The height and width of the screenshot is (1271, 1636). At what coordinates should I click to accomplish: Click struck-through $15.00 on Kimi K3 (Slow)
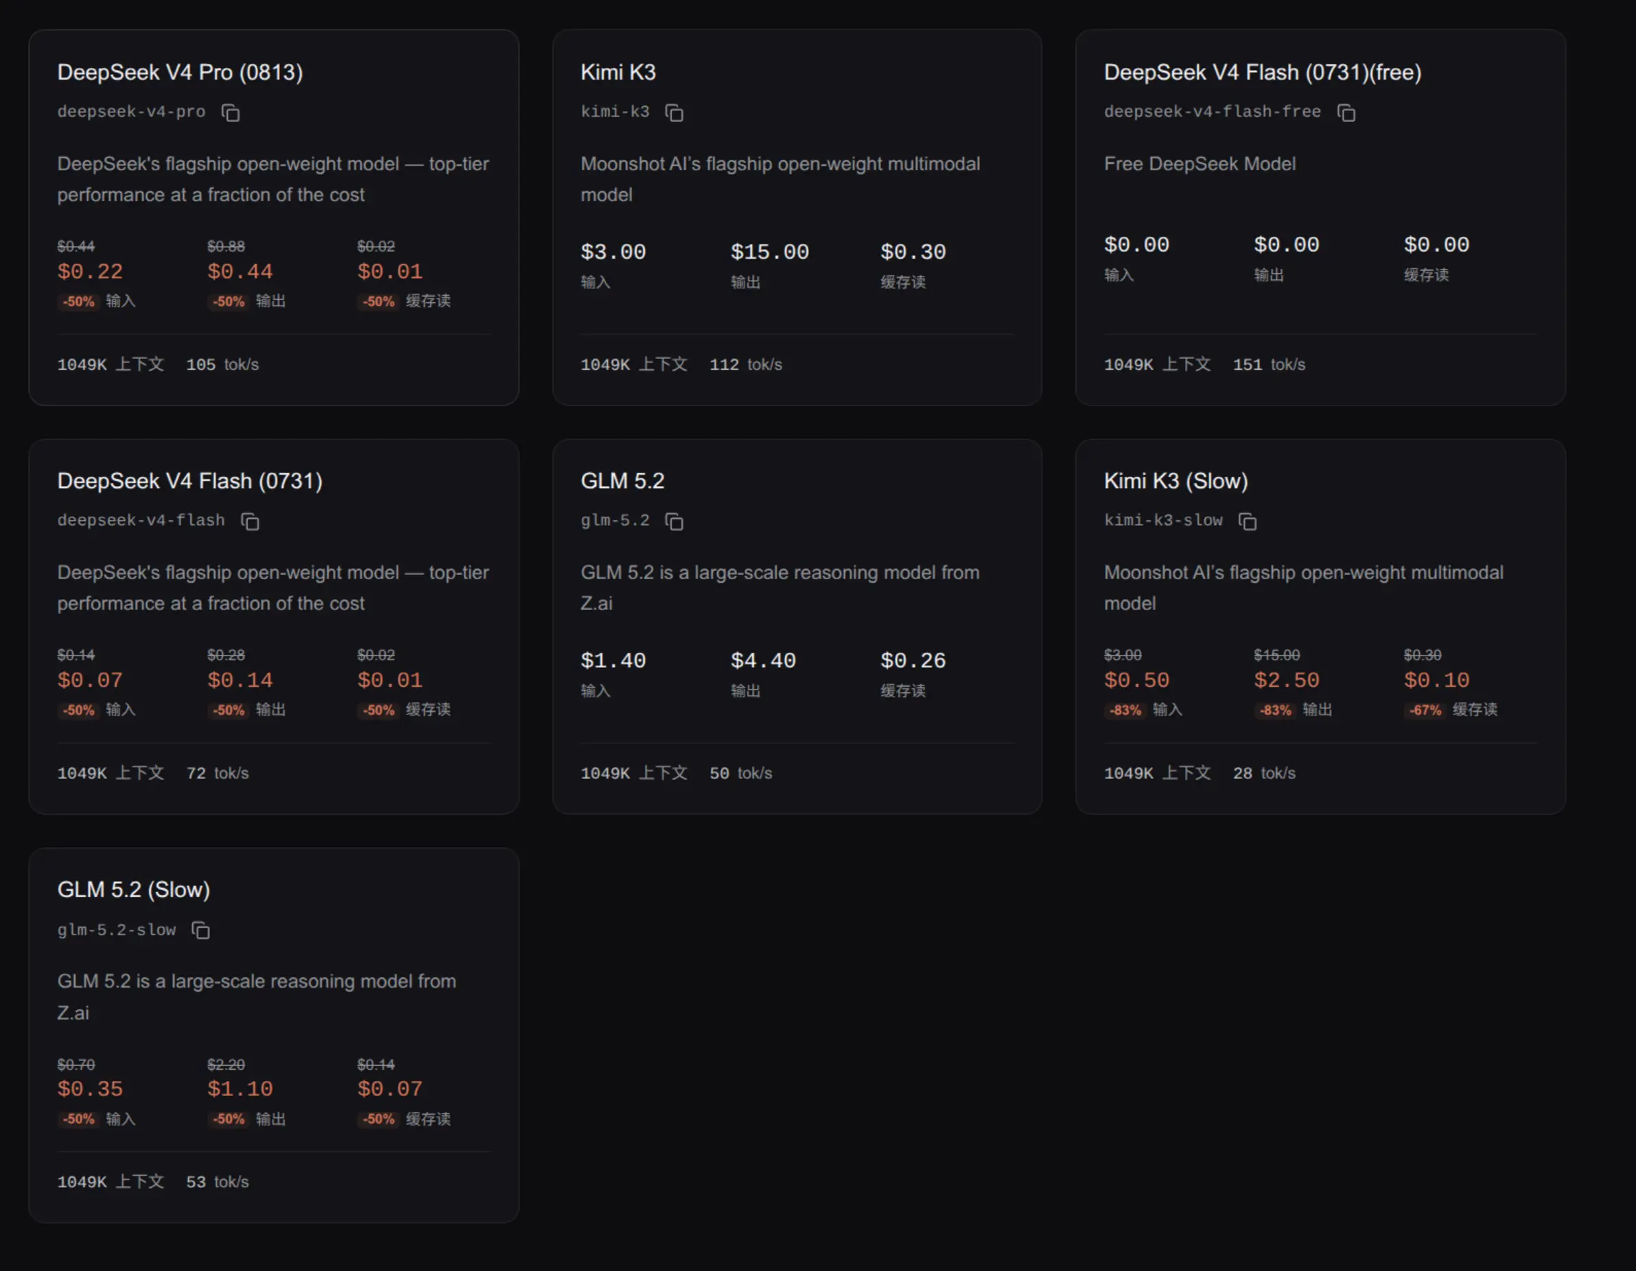1277,655
